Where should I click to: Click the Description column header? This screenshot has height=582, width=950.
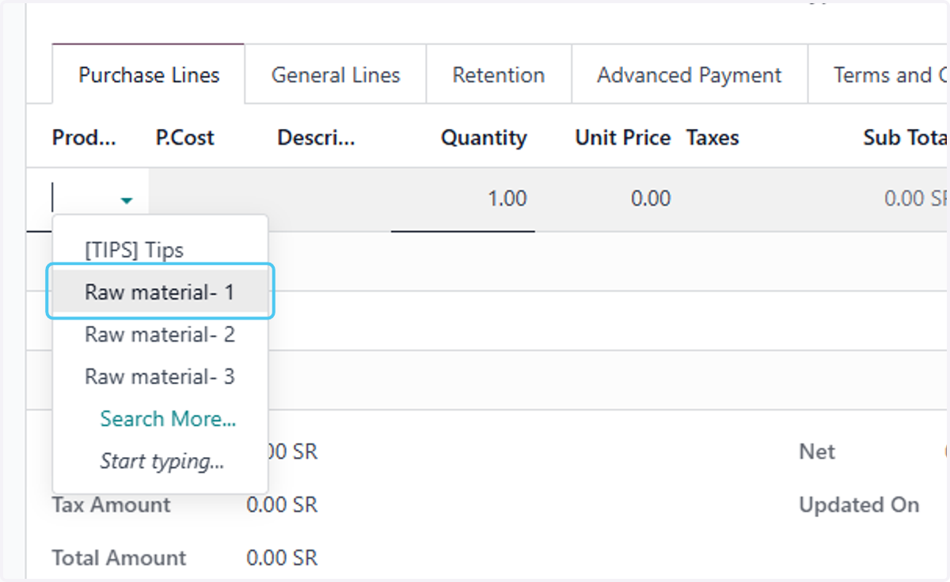[x=317, y=138]
